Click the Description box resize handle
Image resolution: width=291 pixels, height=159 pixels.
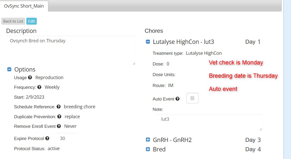click(134, 64)
